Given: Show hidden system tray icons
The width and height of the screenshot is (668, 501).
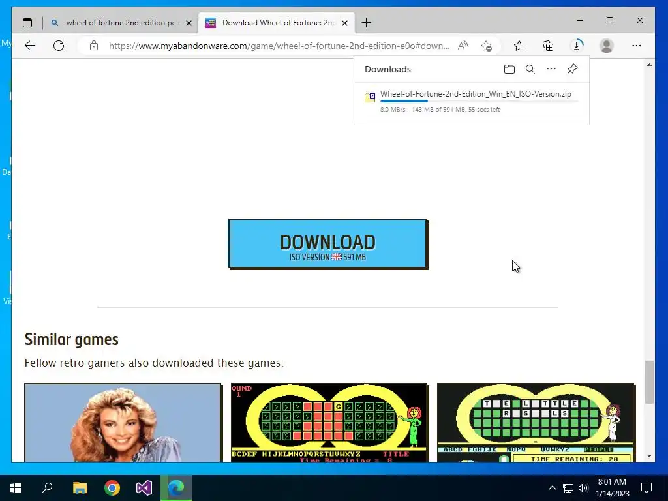Looking at the screenshot, I should click(552, 488).
